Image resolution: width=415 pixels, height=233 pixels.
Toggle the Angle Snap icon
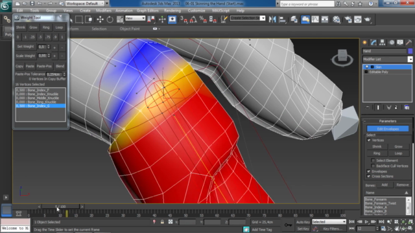193,19
